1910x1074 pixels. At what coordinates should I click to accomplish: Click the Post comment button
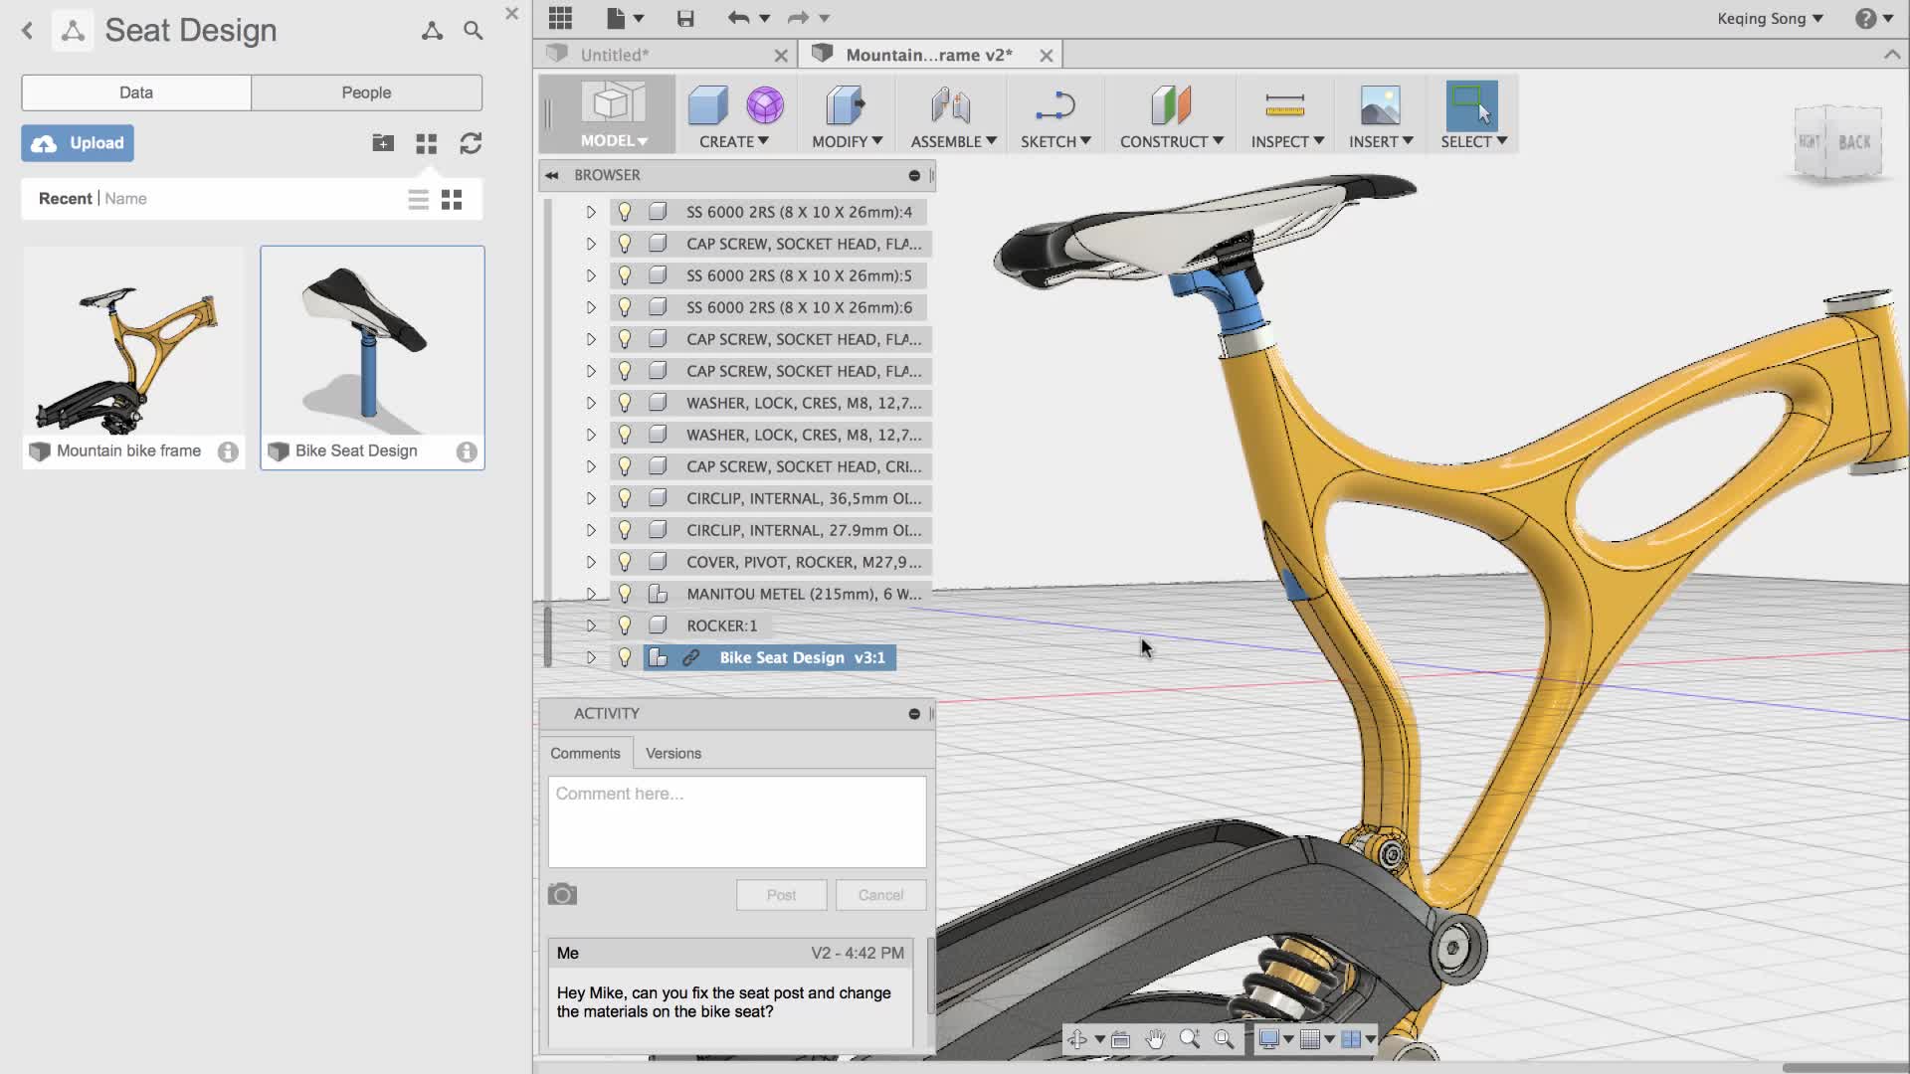coord(781,895)
